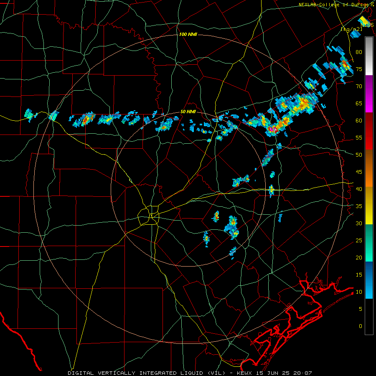The image size is (376, 376).
Task: Pick the purple-magenta segment of the color scale
Action: [x=369, y=94]
